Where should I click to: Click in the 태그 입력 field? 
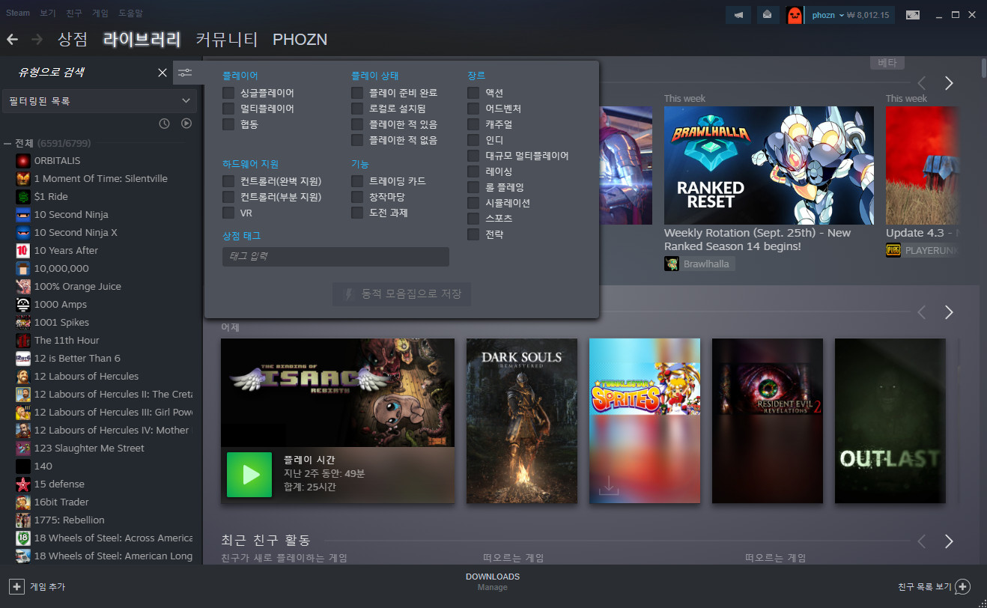pyautogui.click(x=335, y=257)
